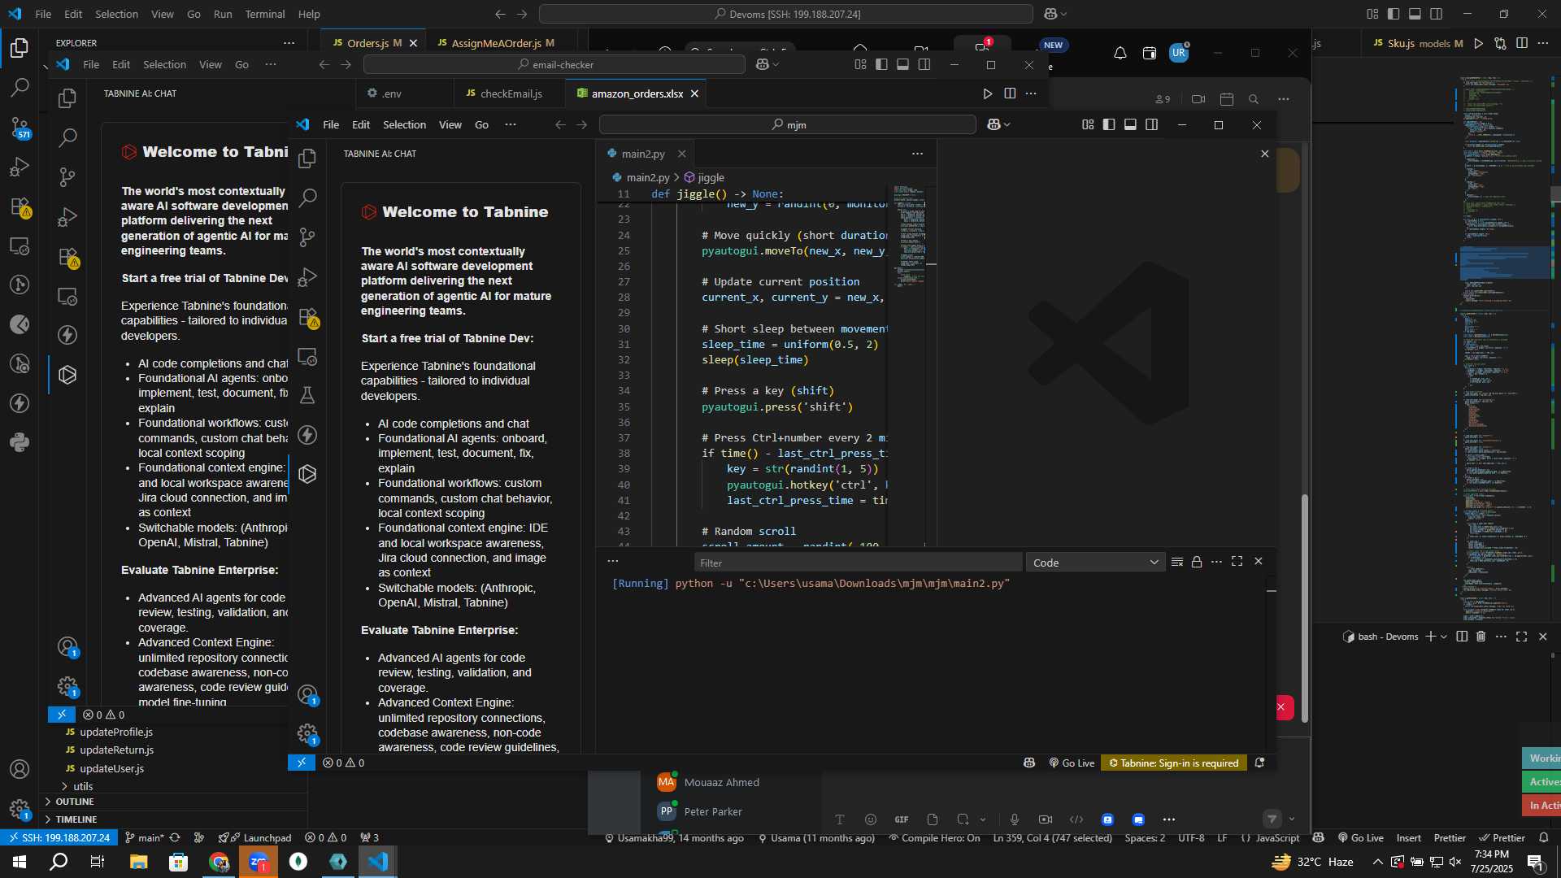Open Search view in email-checker window

[x=67, y=137]
